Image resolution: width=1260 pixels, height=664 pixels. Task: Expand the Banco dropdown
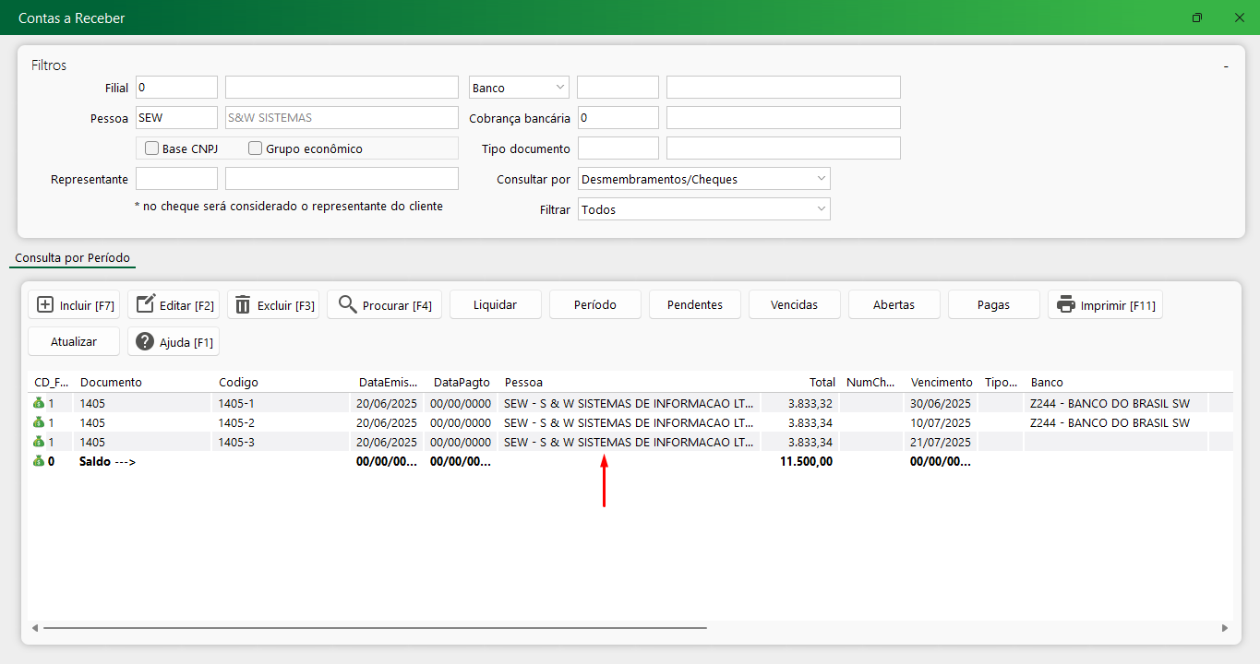click(x=519, y=88)
